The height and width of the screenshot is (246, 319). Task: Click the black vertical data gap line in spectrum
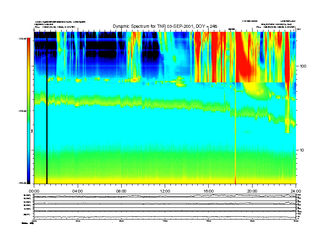(x=47, y=111)
